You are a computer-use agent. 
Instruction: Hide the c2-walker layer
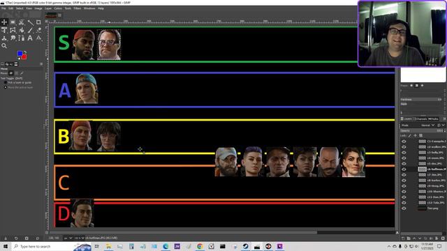404,147
